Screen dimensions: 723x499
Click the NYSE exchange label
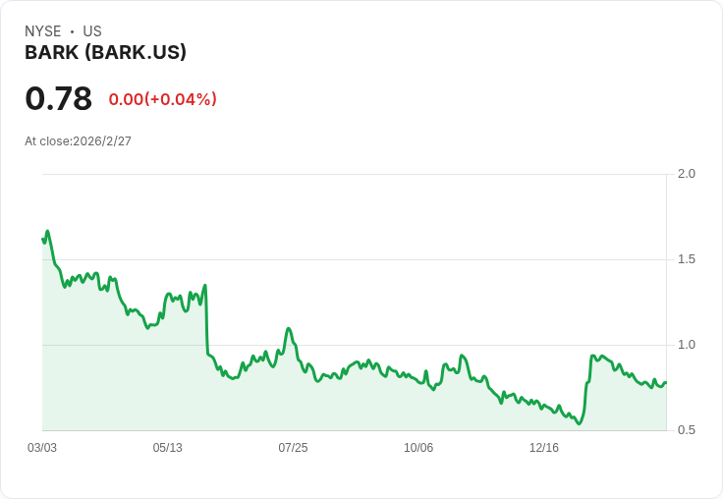43,31
